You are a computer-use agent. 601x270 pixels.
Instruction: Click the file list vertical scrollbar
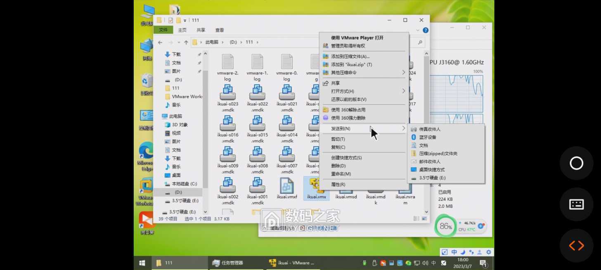pyautogui.click(x=427, y=133)
